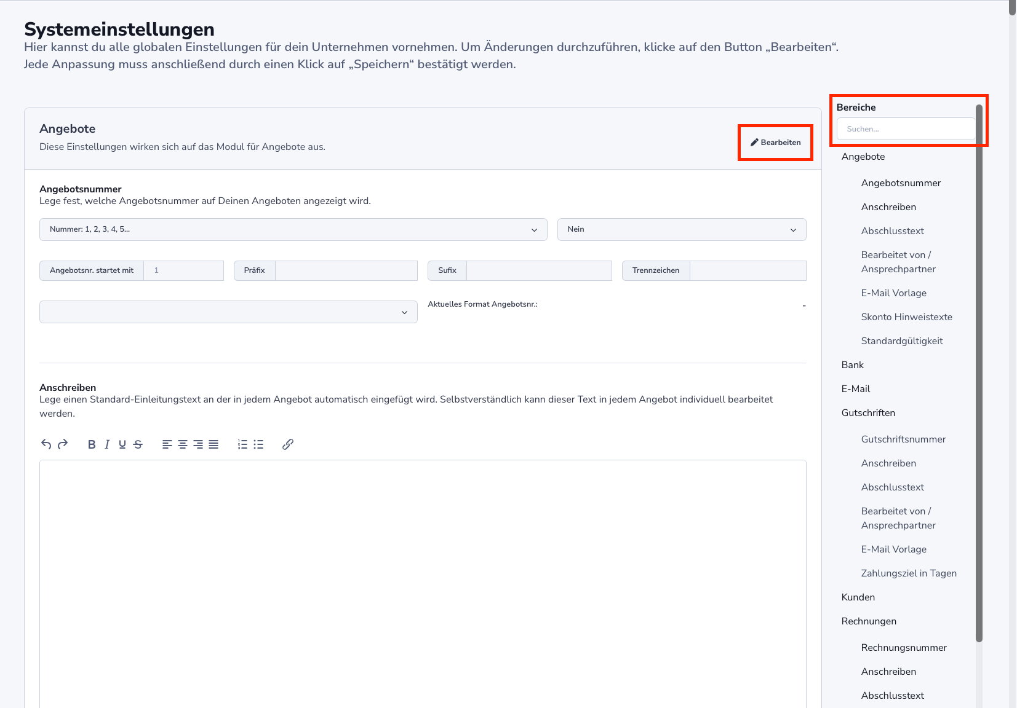Select Rechnungen in the Bereiche list

pyautogui.click(x=869, y=621)
